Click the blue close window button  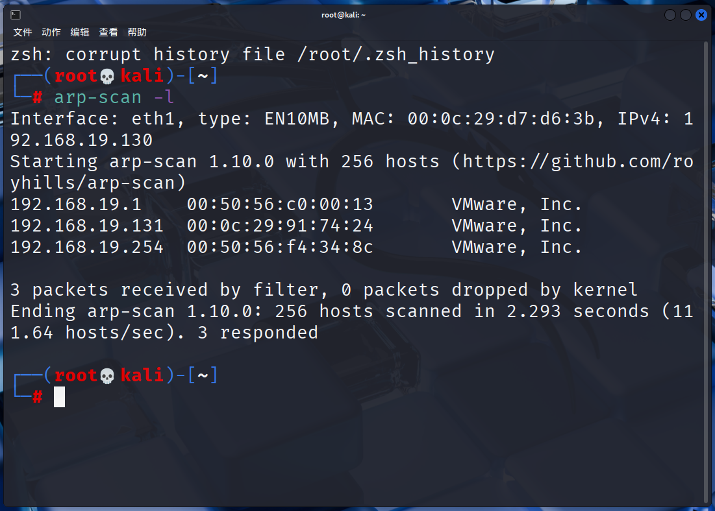(x=701, y=15)
